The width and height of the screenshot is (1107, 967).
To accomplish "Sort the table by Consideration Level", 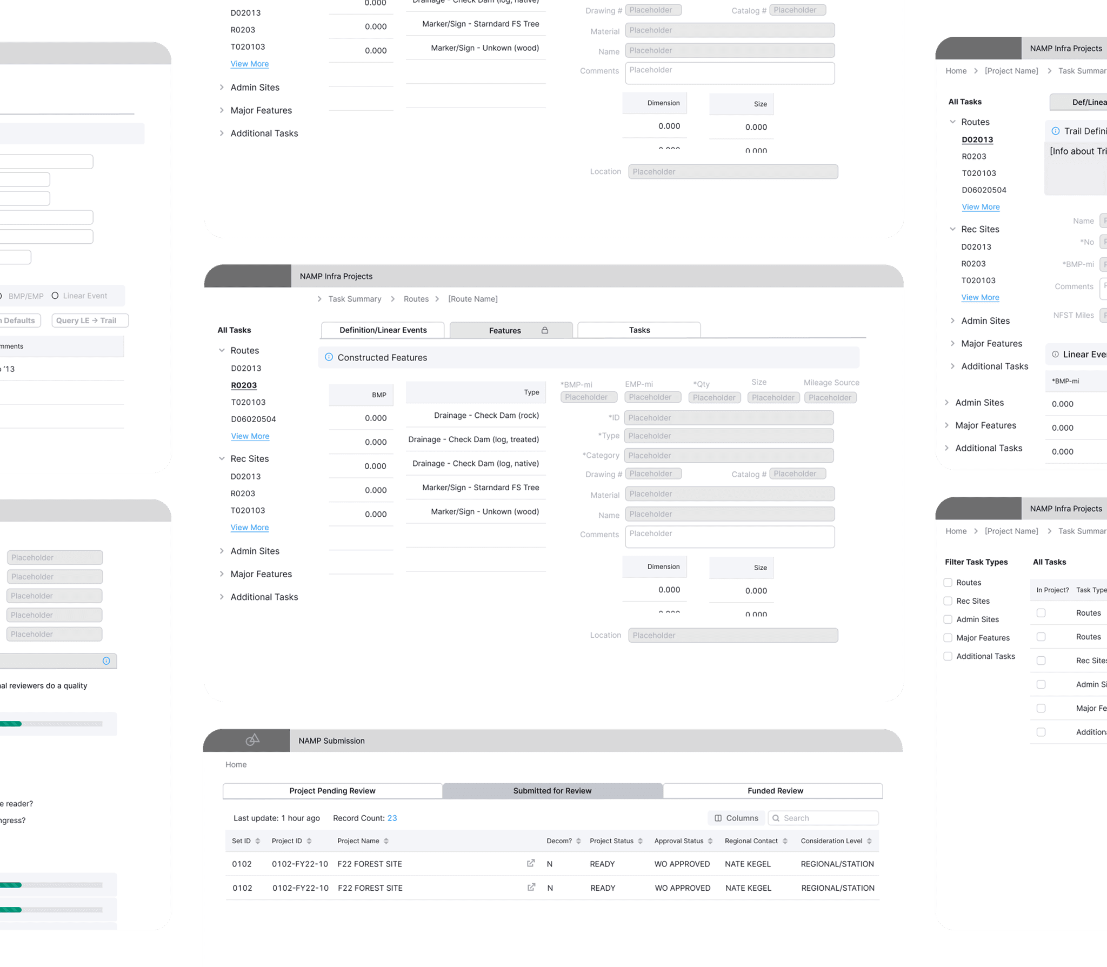I will click(869, 841).
